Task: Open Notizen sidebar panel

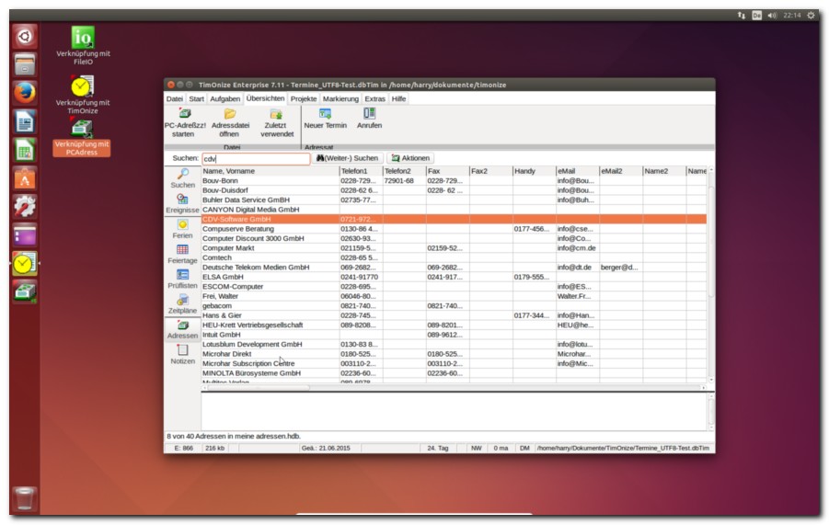Action: (182, 354)
